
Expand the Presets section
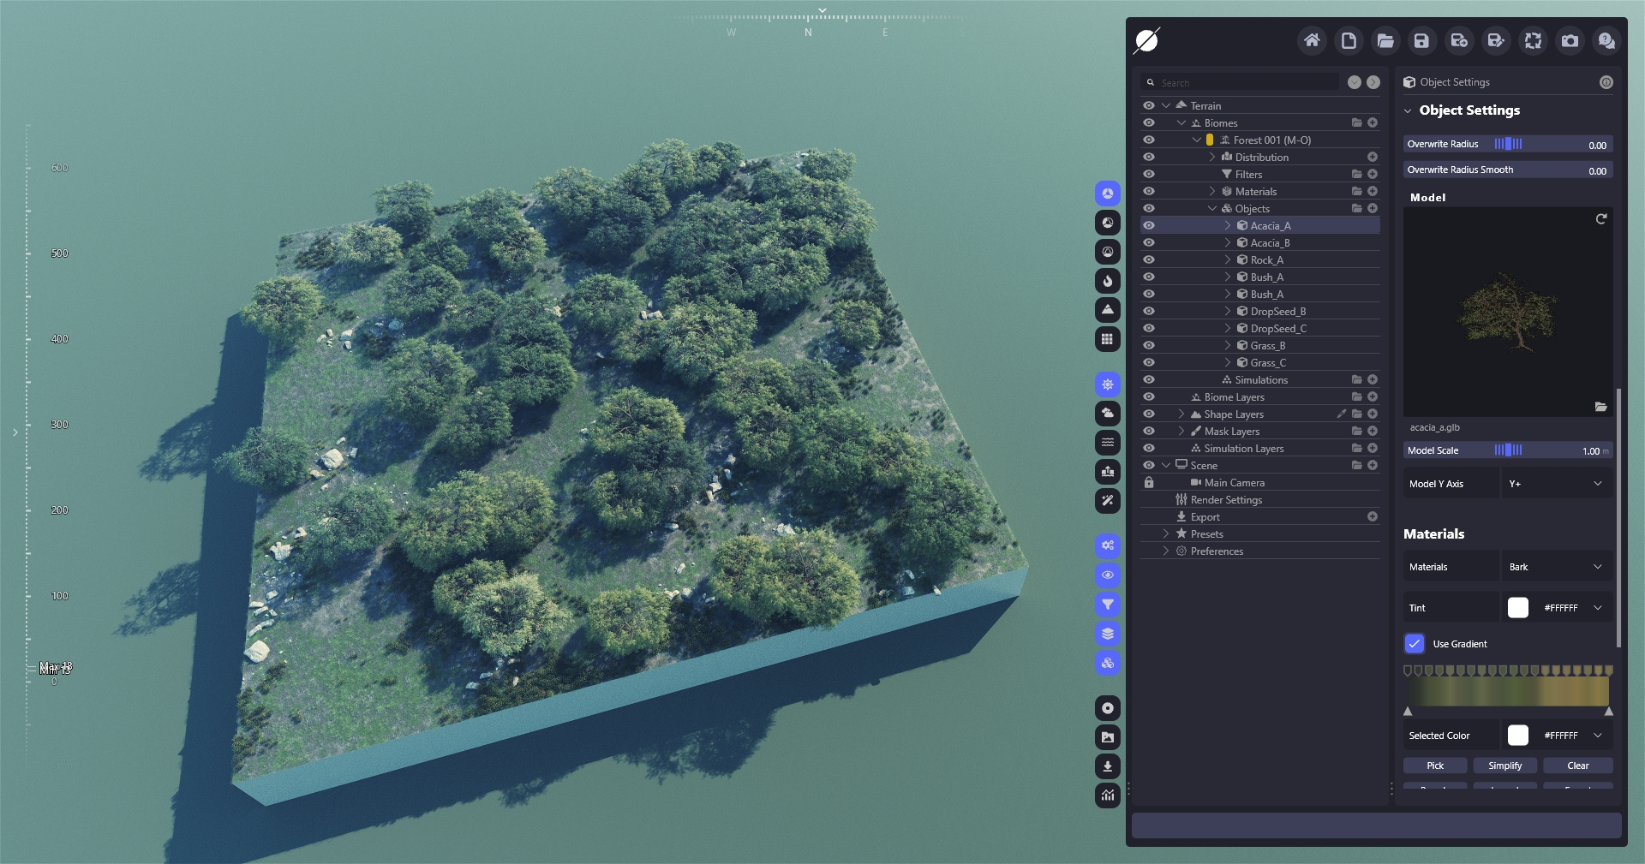click(1166, 533)
